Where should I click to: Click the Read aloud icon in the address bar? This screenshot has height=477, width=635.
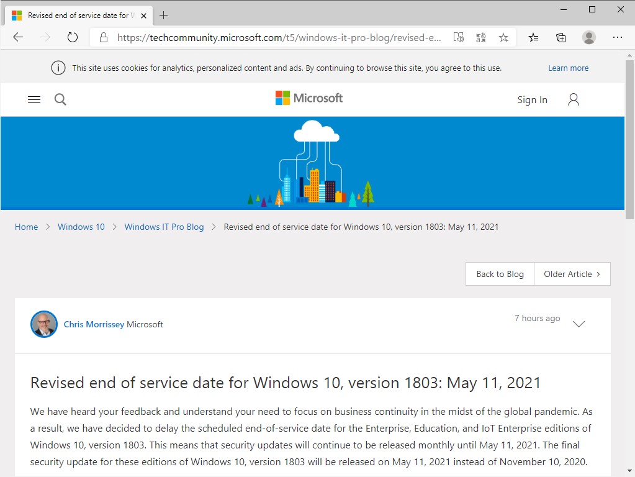(458, 37)
